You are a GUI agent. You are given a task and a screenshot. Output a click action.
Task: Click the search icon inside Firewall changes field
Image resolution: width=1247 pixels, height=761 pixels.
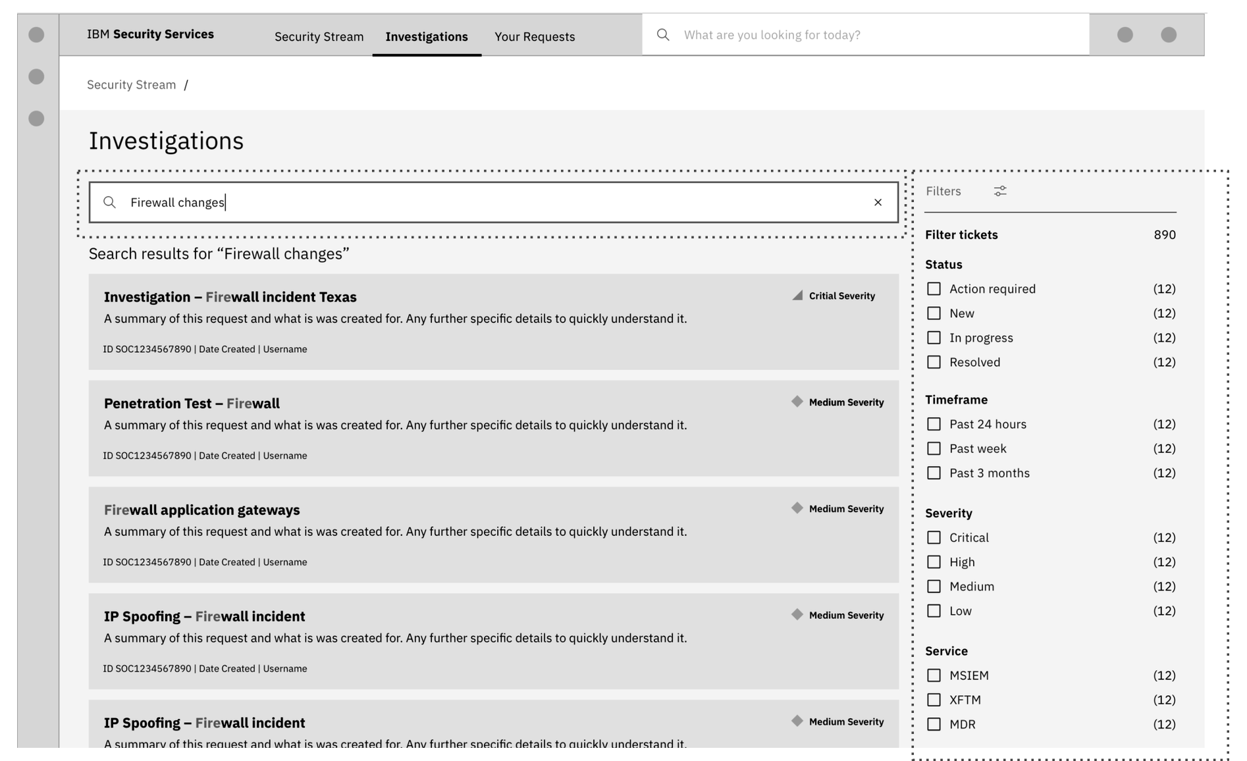click(x=110, y=202)
